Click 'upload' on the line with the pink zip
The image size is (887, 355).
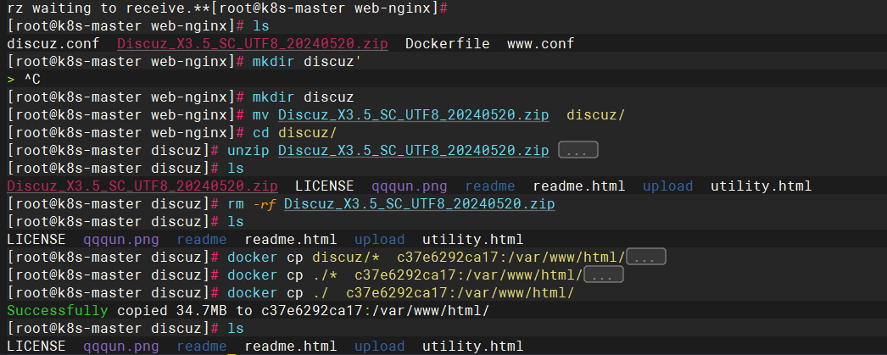click(x=667, y=186)
